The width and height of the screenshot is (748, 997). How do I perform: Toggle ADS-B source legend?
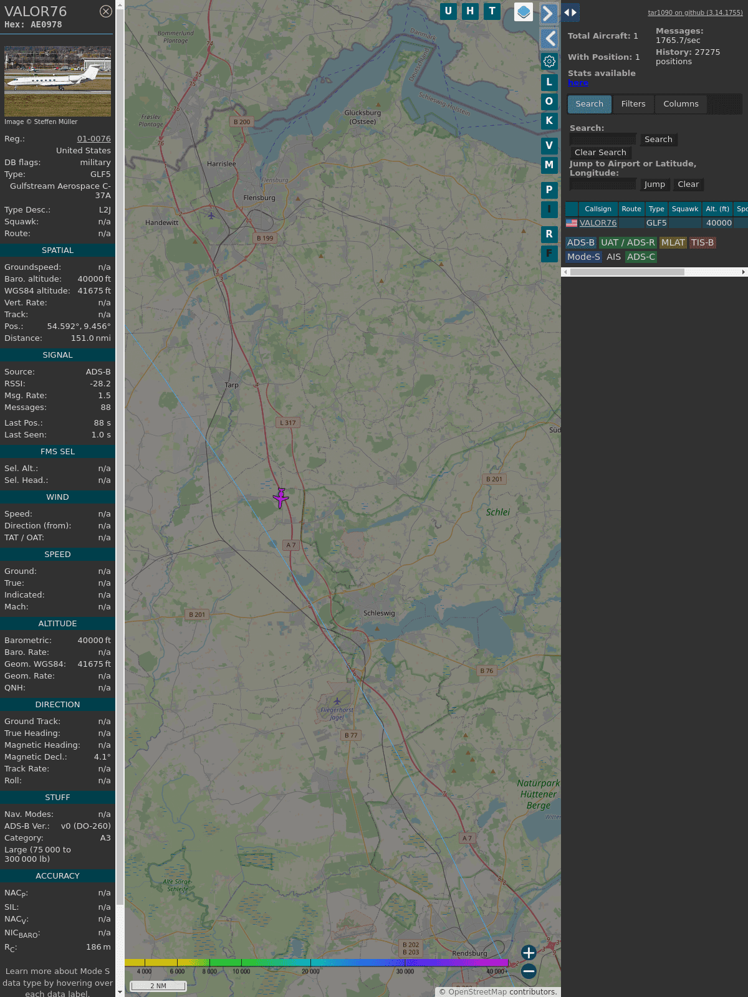tap(581, 243)
